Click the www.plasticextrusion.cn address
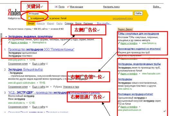The height and width of the screenshot is (116, 170). point(130,110)
